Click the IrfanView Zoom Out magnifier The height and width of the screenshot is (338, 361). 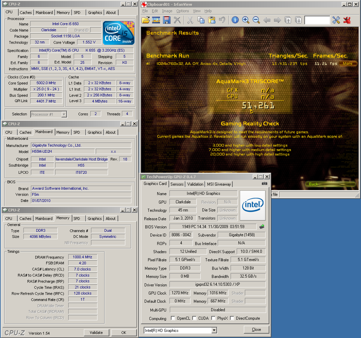[256, 20]
